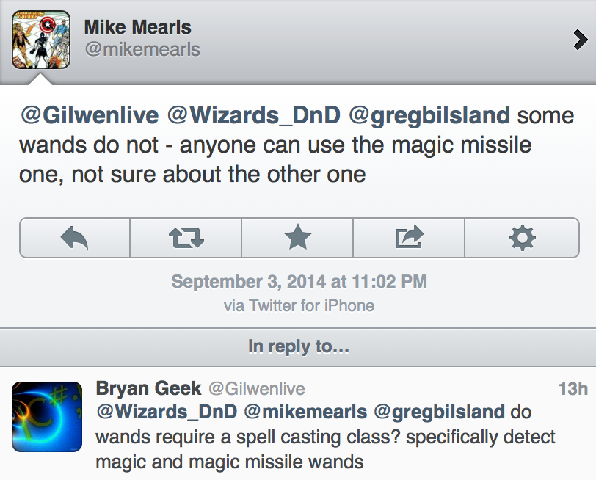Tap the September 3 timestamp

coord(298,281)
